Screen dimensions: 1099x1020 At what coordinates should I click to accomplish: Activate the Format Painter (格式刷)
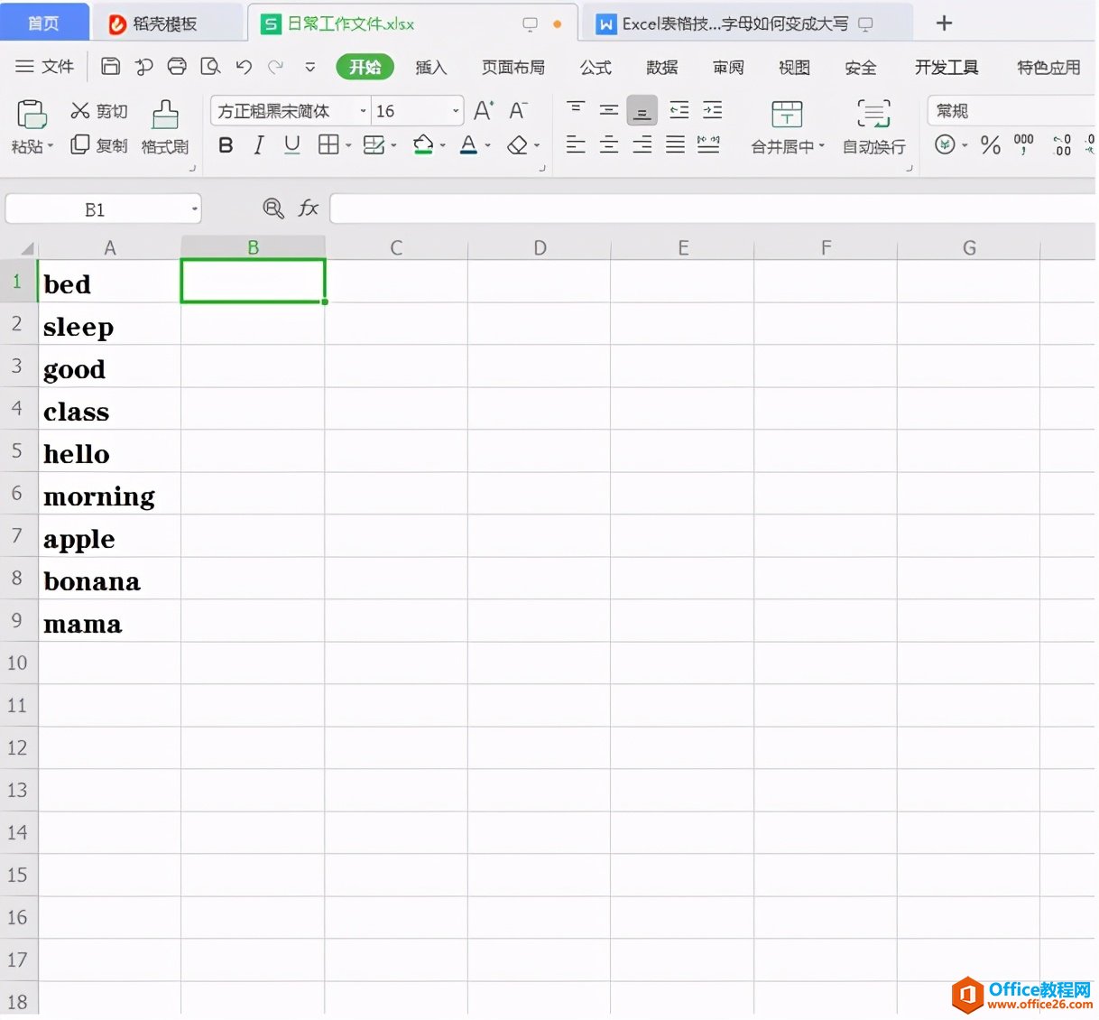165,127
